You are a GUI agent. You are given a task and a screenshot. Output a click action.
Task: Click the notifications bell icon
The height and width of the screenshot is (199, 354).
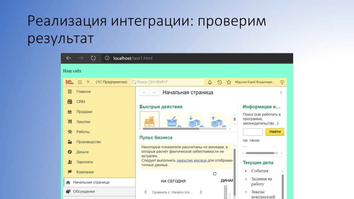coord(210,82)
